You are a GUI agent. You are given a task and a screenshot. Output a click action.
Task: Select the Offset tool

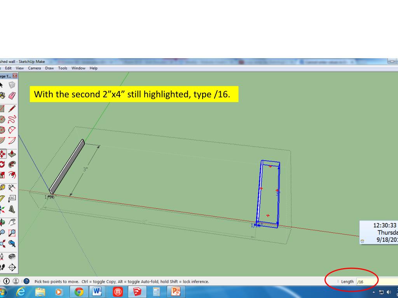12,175
